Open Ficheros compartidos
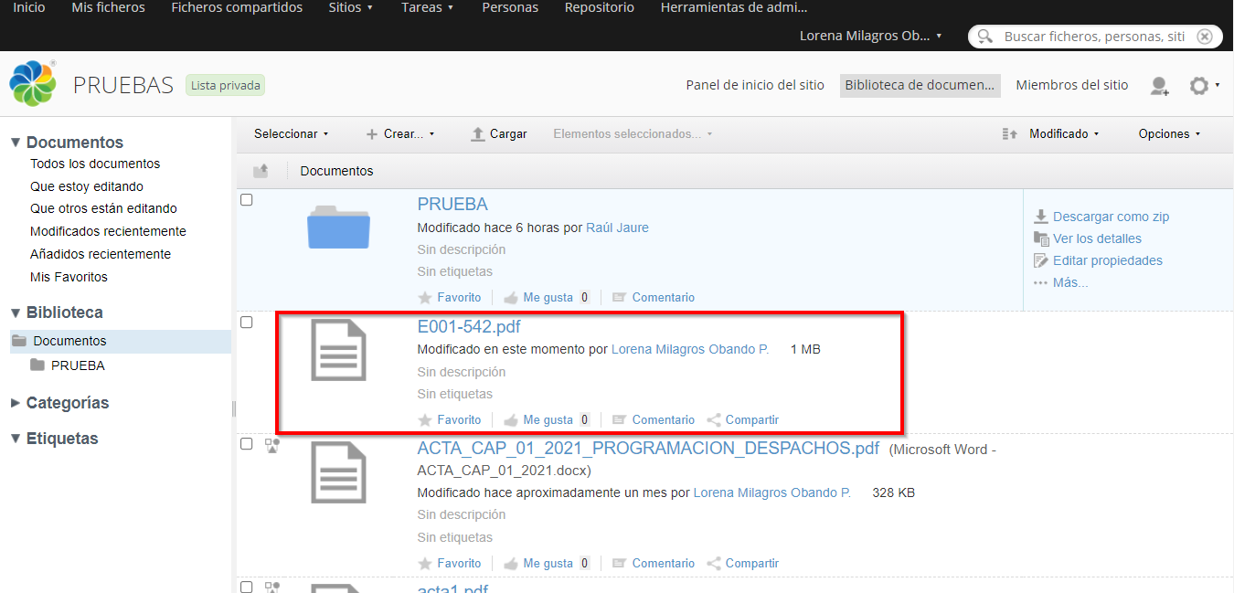This screenshot has height=593, width=1234. (x=237, y=7)
